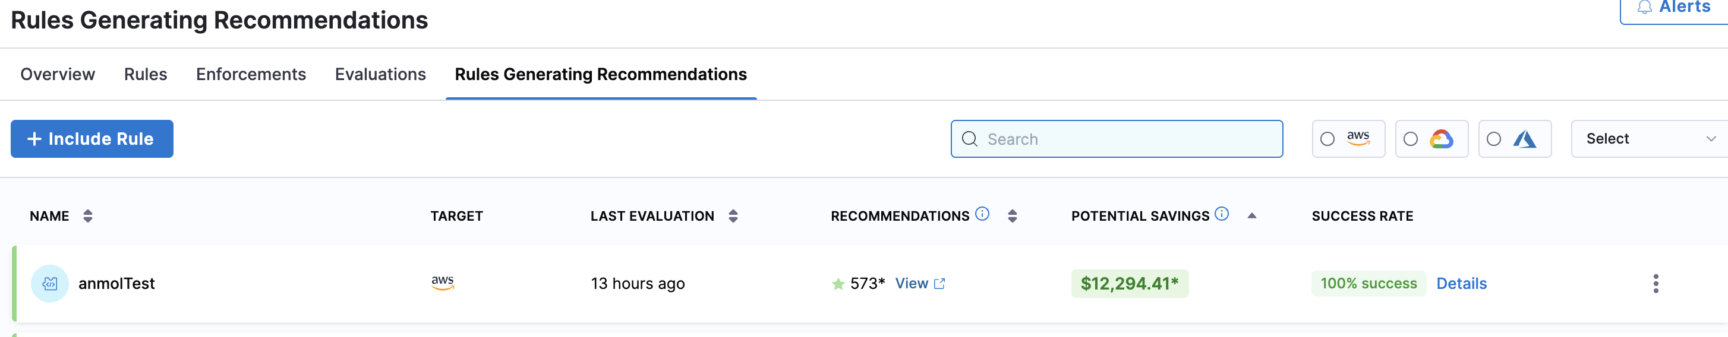
Task: Click the star icon beside 573 recommendations
Action: pyautogui.click(x=838, y=284)
